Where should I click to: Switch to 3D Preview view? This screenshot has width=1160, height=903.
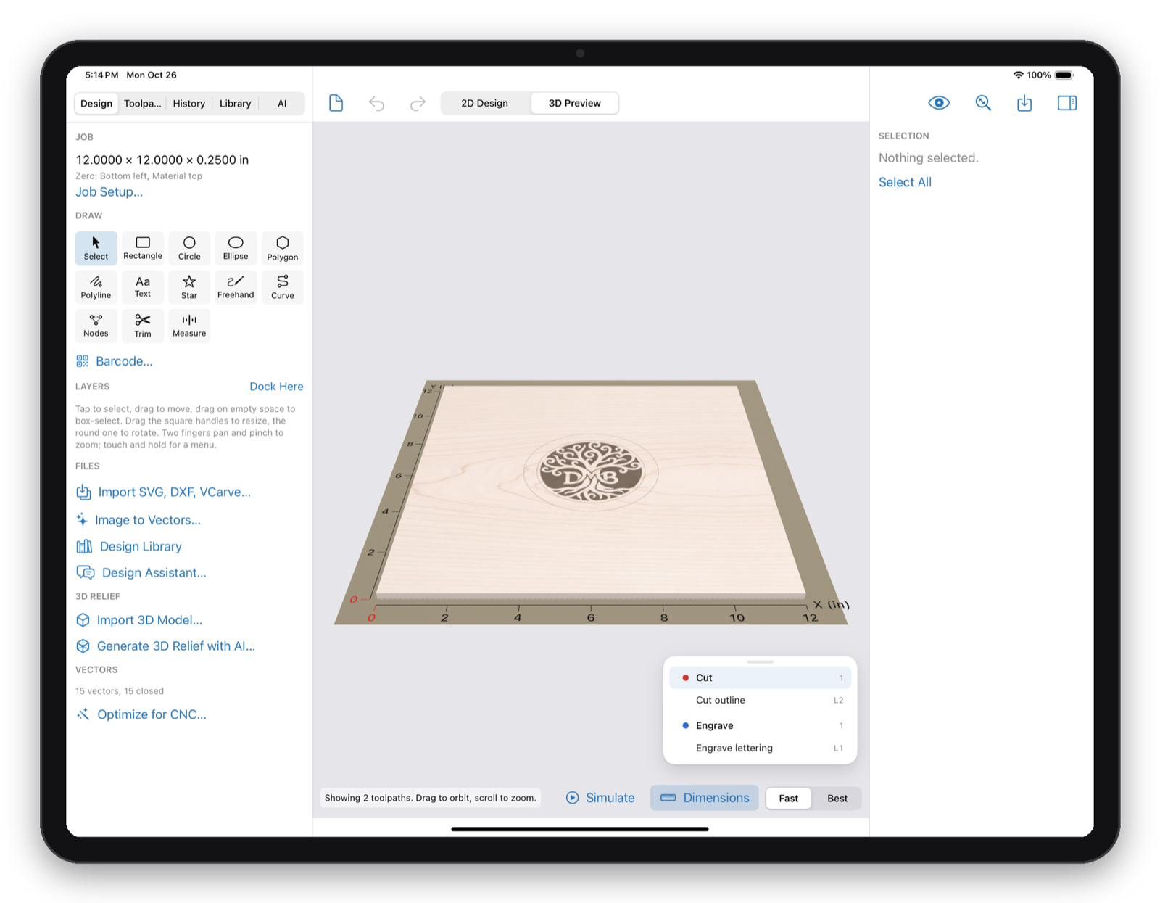tap(575, 103)
